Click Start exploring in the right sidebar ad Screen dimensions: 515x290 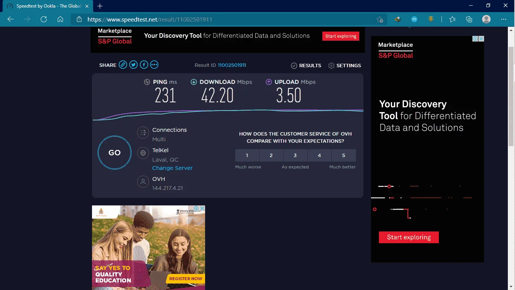coord(409,237)
